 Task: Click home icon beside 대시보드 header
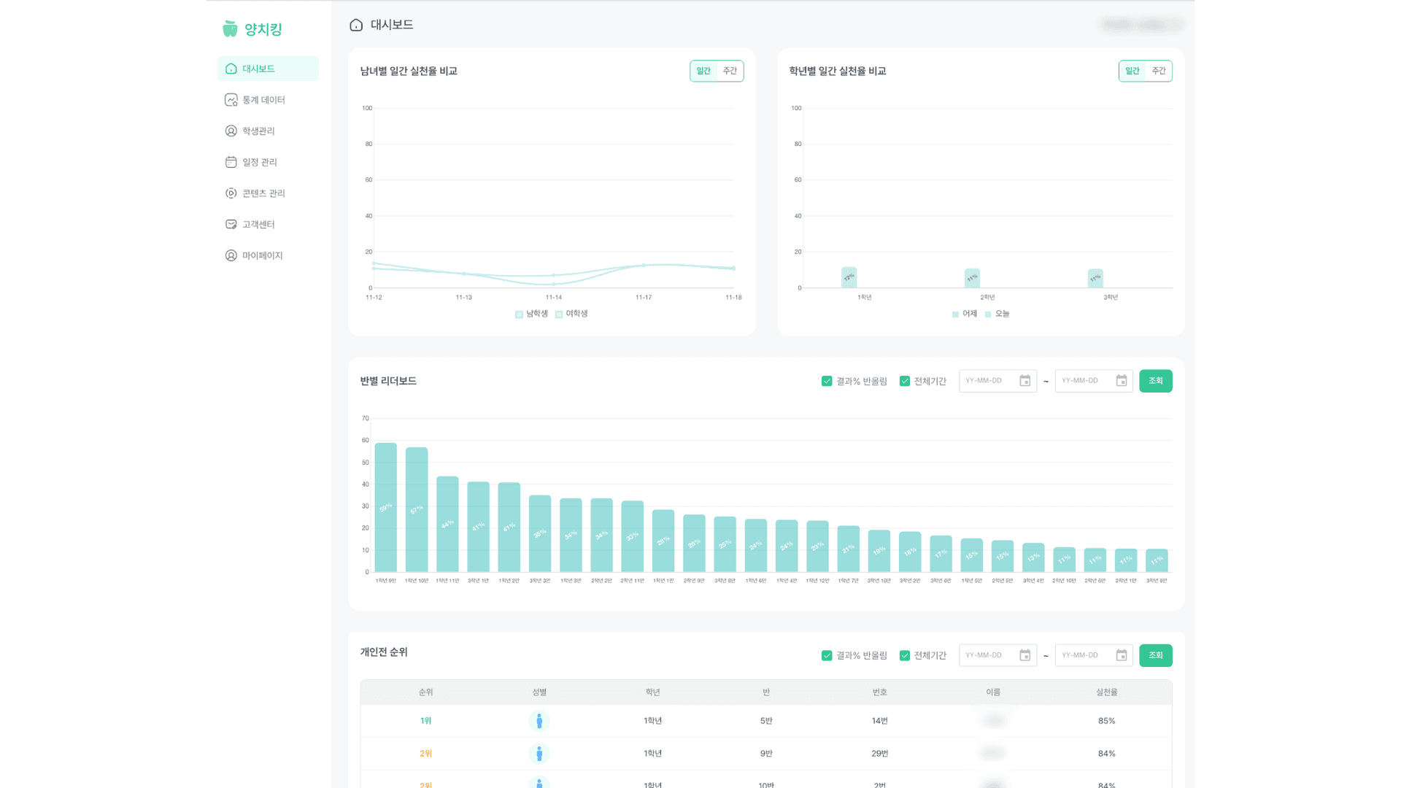tap(356, 26)
